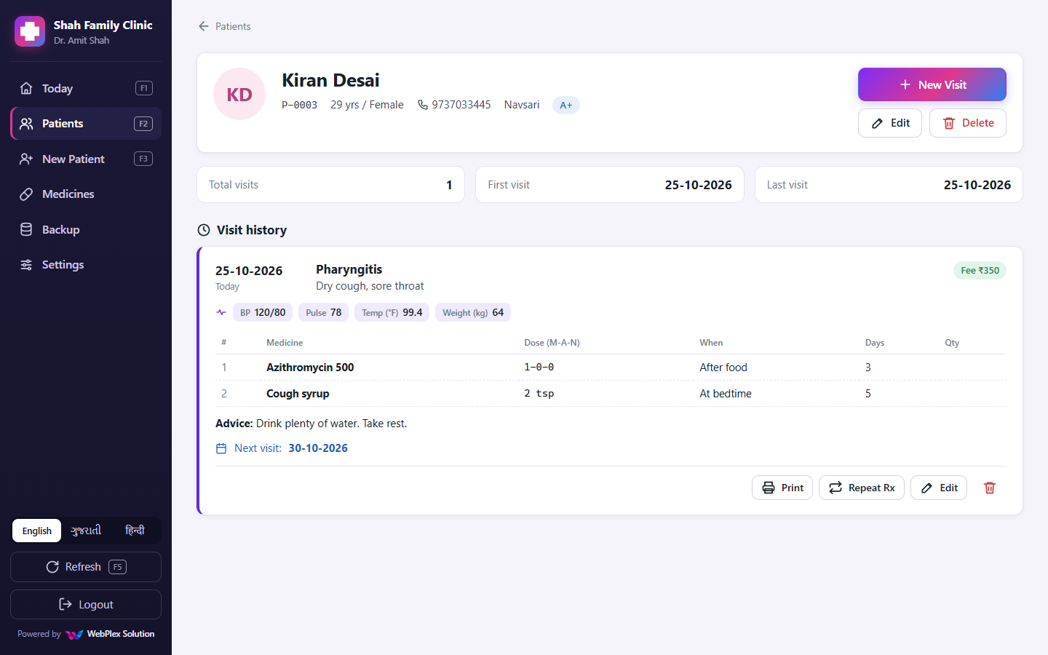Click the next visit date 30-10-2026
The width and height of the screenshot is (1048, 655).
coord(318,448)
